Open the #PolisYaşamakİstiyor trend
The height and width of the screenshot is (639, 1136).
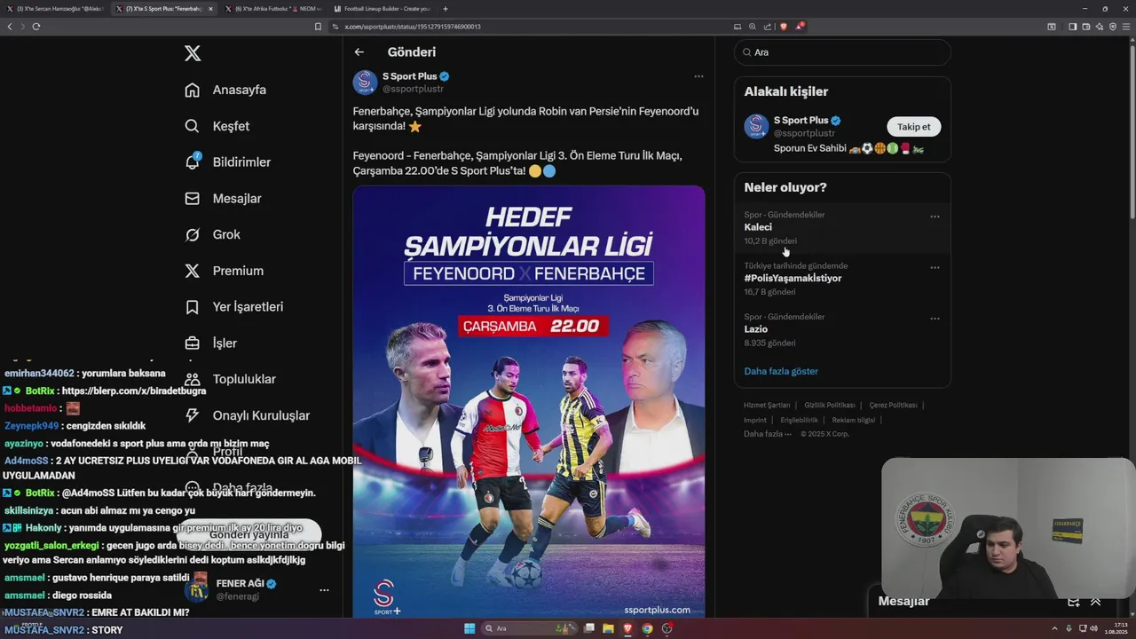pyautogui.click(x=793, y=278)
